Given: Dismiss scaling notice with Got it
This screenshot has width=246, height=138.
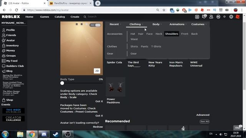Looking at the screenshot, I should (99, 101).
